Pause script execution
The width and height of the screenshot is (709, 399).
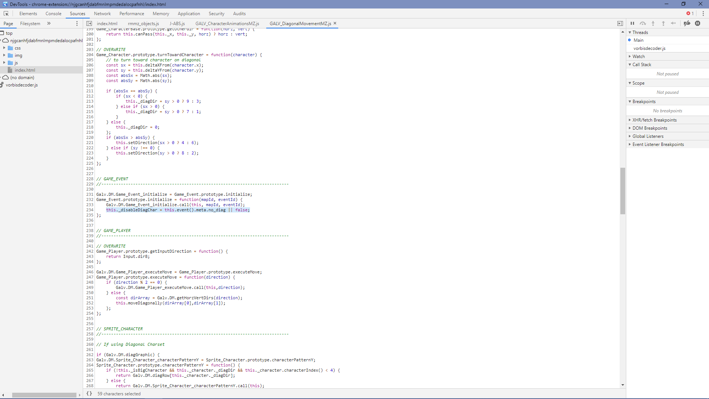click(632, 23)
